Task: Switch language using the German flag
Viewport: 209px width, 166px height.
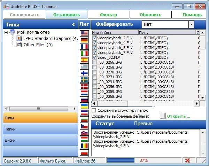Action: (x=84, y=40)
